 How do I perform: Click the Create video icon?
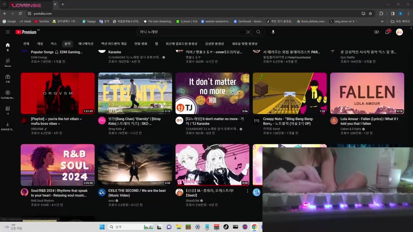pyautogui.click(x=376, y=32)
